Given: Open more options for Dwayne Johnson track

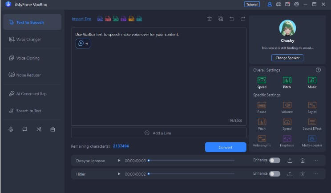Looking at the screenshot, I should 315,161.
